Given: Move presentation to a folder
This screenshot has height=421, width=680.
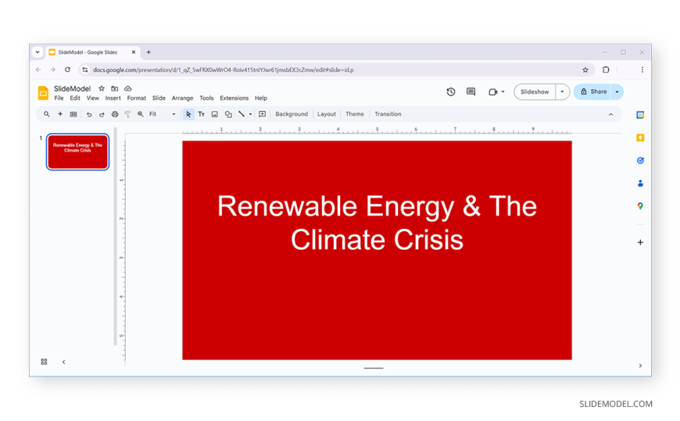Looking at the screenshot, I should 114,88.
